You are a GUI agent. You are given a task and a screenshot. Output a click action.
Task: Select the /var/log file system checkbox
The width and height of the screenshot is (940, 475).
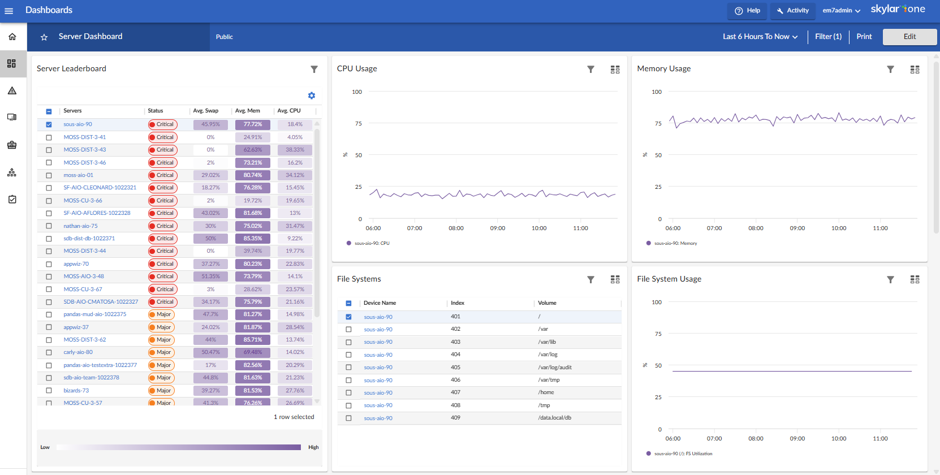[348, 355]
